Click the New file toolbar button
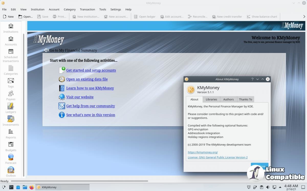 8,17
